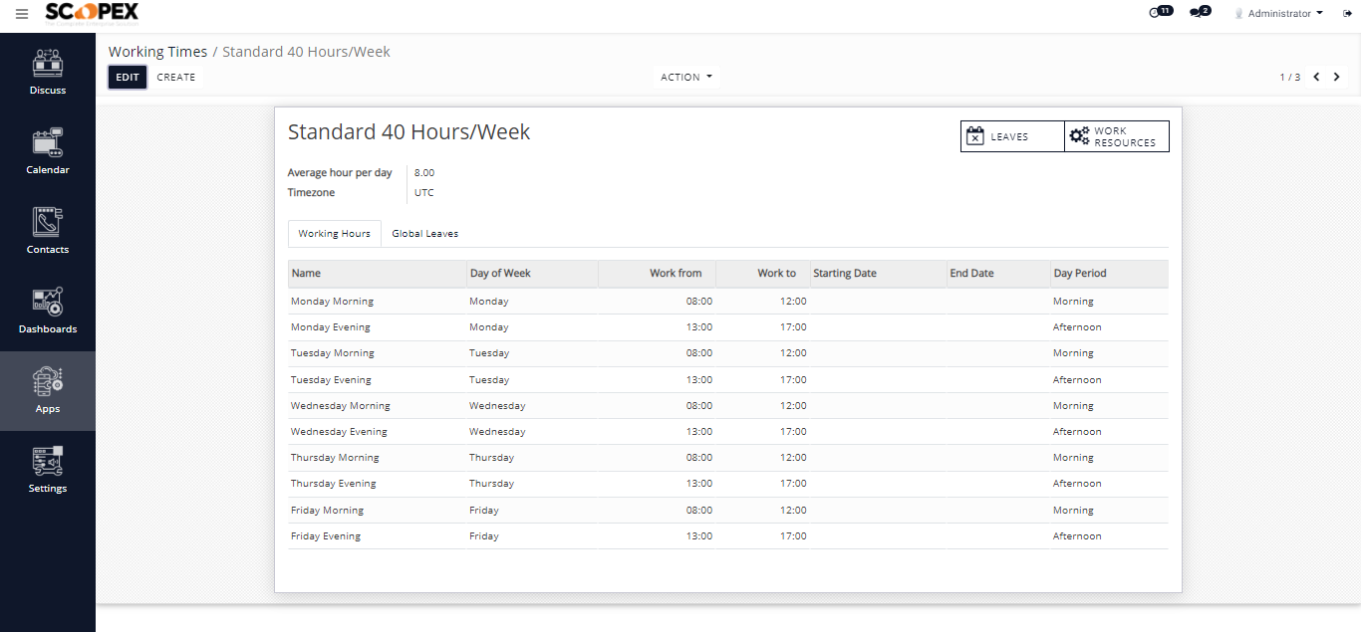Click Tuesday Morning's Tuesday day cell

point(489,353)
